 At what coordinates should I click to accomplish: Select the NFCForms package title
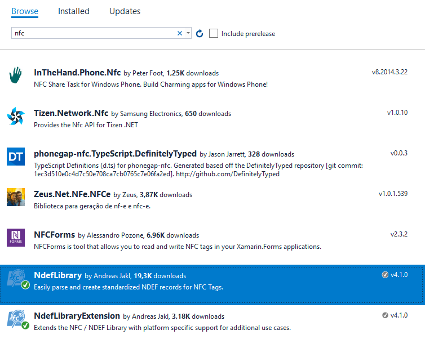pyautogui.click(x=55, y=235)
